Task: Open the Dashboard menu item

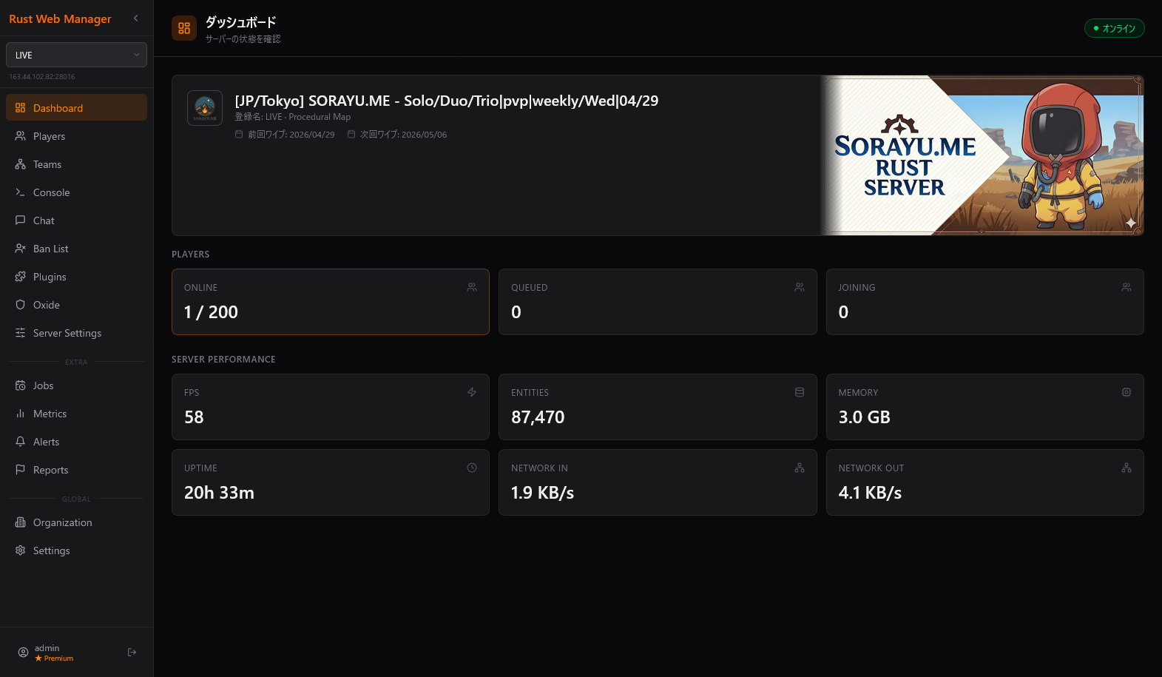Action: tap(76, 108)
